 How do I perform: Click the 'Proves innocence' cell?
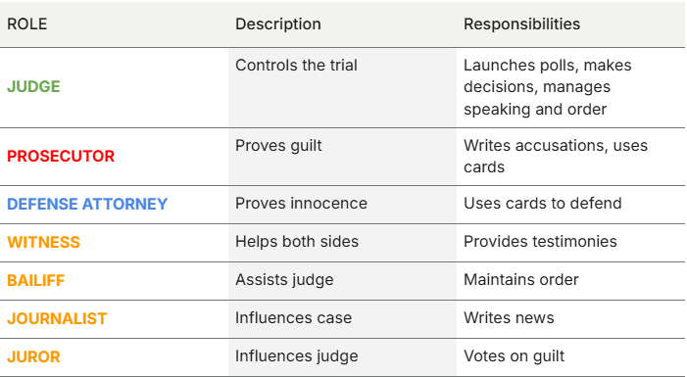pyautogui.click(x=342, y=205)
